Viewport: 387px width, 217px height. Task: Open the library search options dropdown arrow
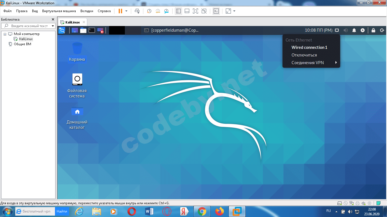(53, 26)
